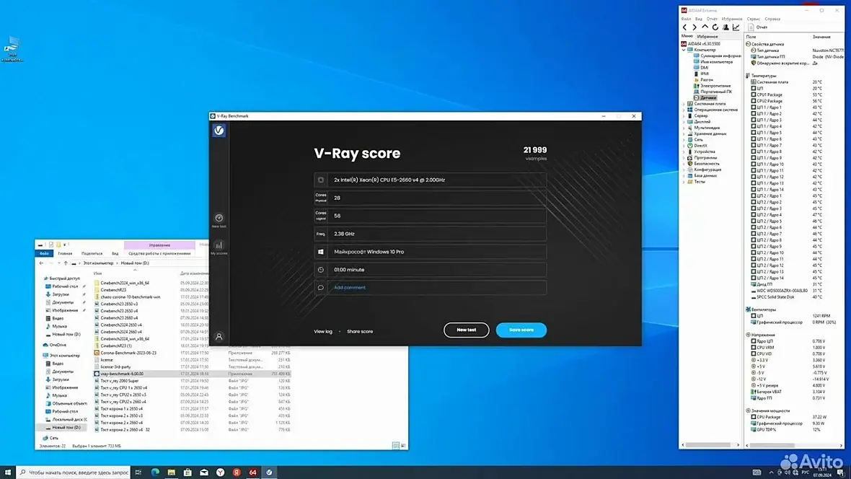Image resolution: width=851 pixels, height=479 pixels.
Task: Expand the Хранение данных tree node
Action: point(684,133)
